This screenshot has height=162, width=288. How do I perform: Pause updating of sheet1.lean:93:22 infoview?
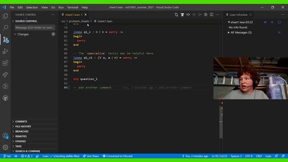point(272,22)
